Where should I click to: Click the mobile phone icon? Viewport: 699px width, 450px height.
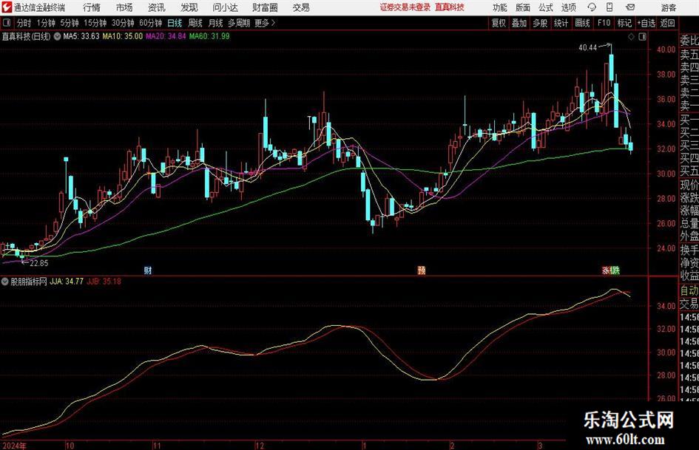609,7
